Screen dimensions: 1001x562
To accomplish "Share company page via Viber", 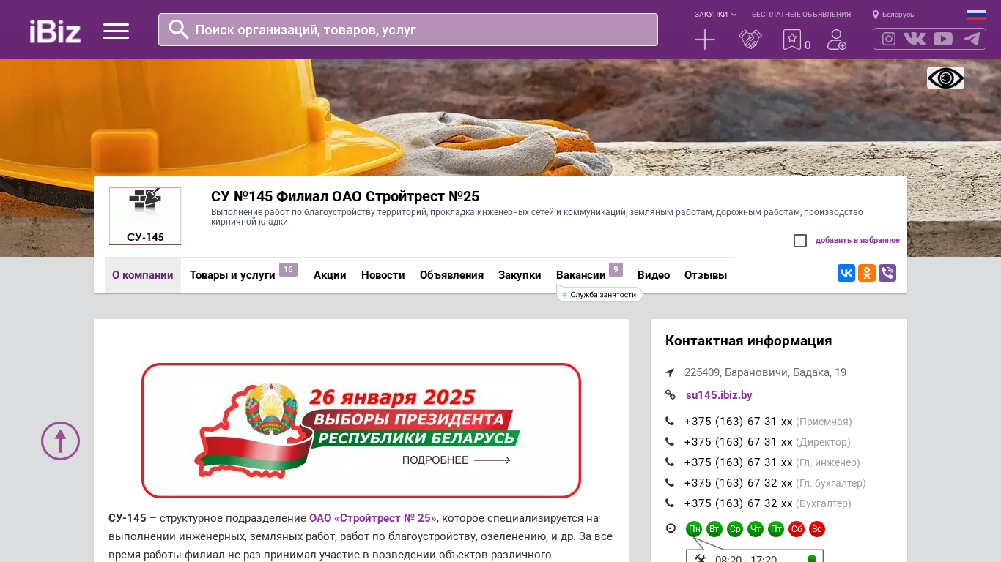I will pos(887,273).
